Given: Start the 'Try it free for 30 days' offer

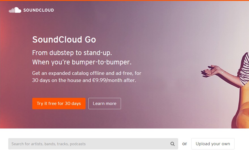Looking at the screenshot, I should (59, 104).
